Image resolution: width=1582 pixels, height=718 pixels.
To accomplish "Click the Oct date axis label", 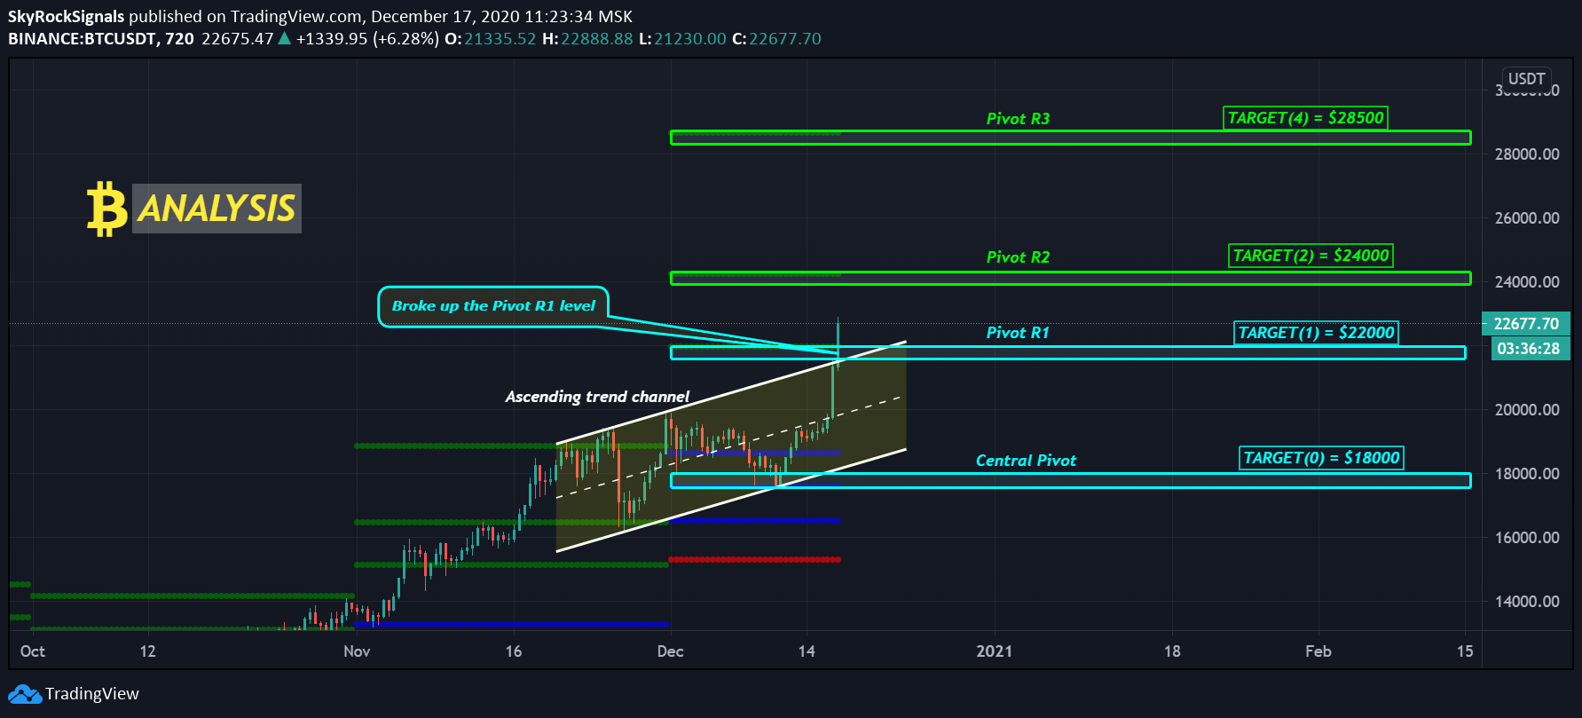I will 33,651.
